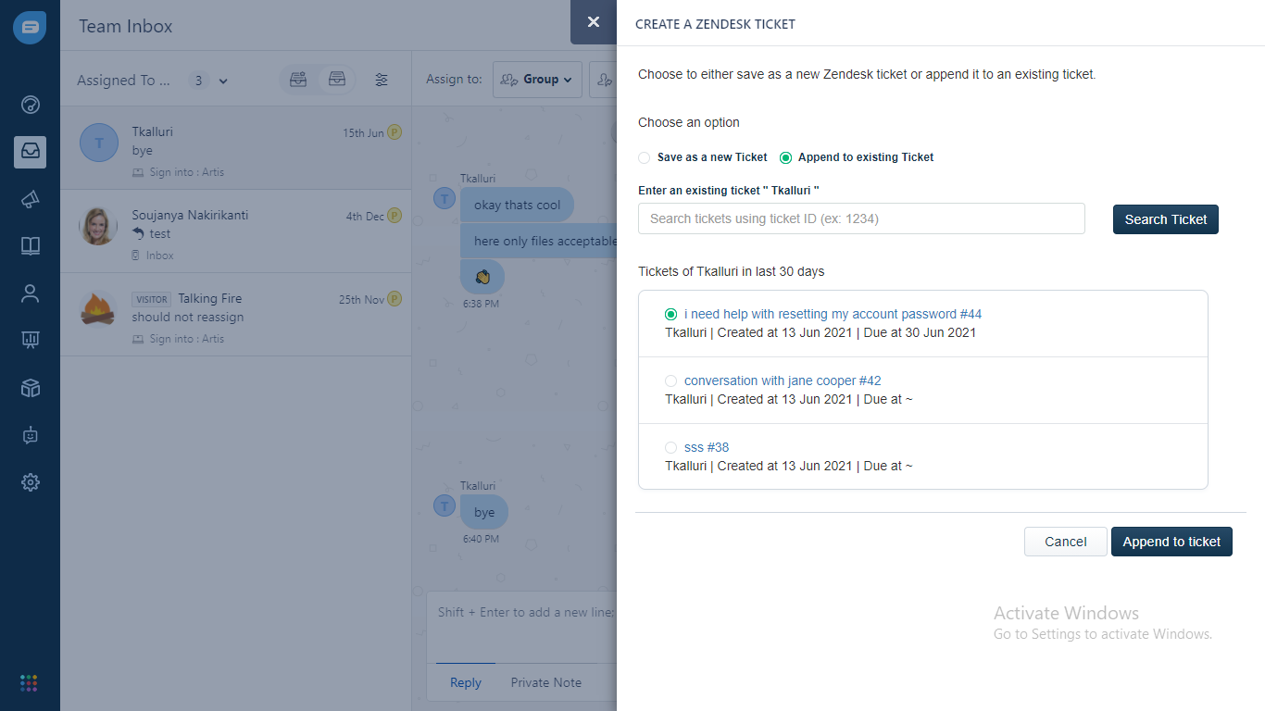The width and height of the screenshot is (1265, 711).
Task: Open the Talking Fire conversation
Action: (x=236, y=315)
